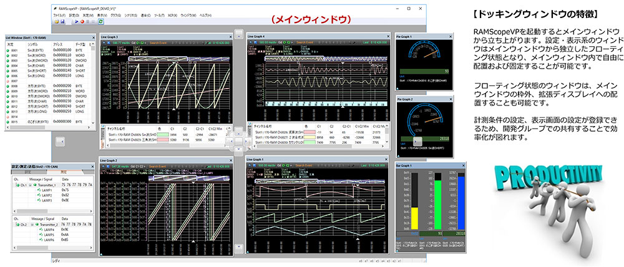The image size is (624, 267).
Task: Toggle the Ch.1 green indicator in CAN window
Action: pyautogui.click(x=18, y=185)
